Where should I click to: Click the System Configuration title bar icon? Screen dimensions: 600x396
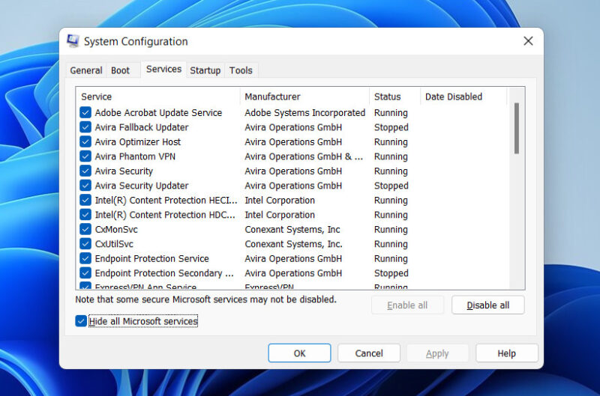pyautogui.click(x=73, y=41)
